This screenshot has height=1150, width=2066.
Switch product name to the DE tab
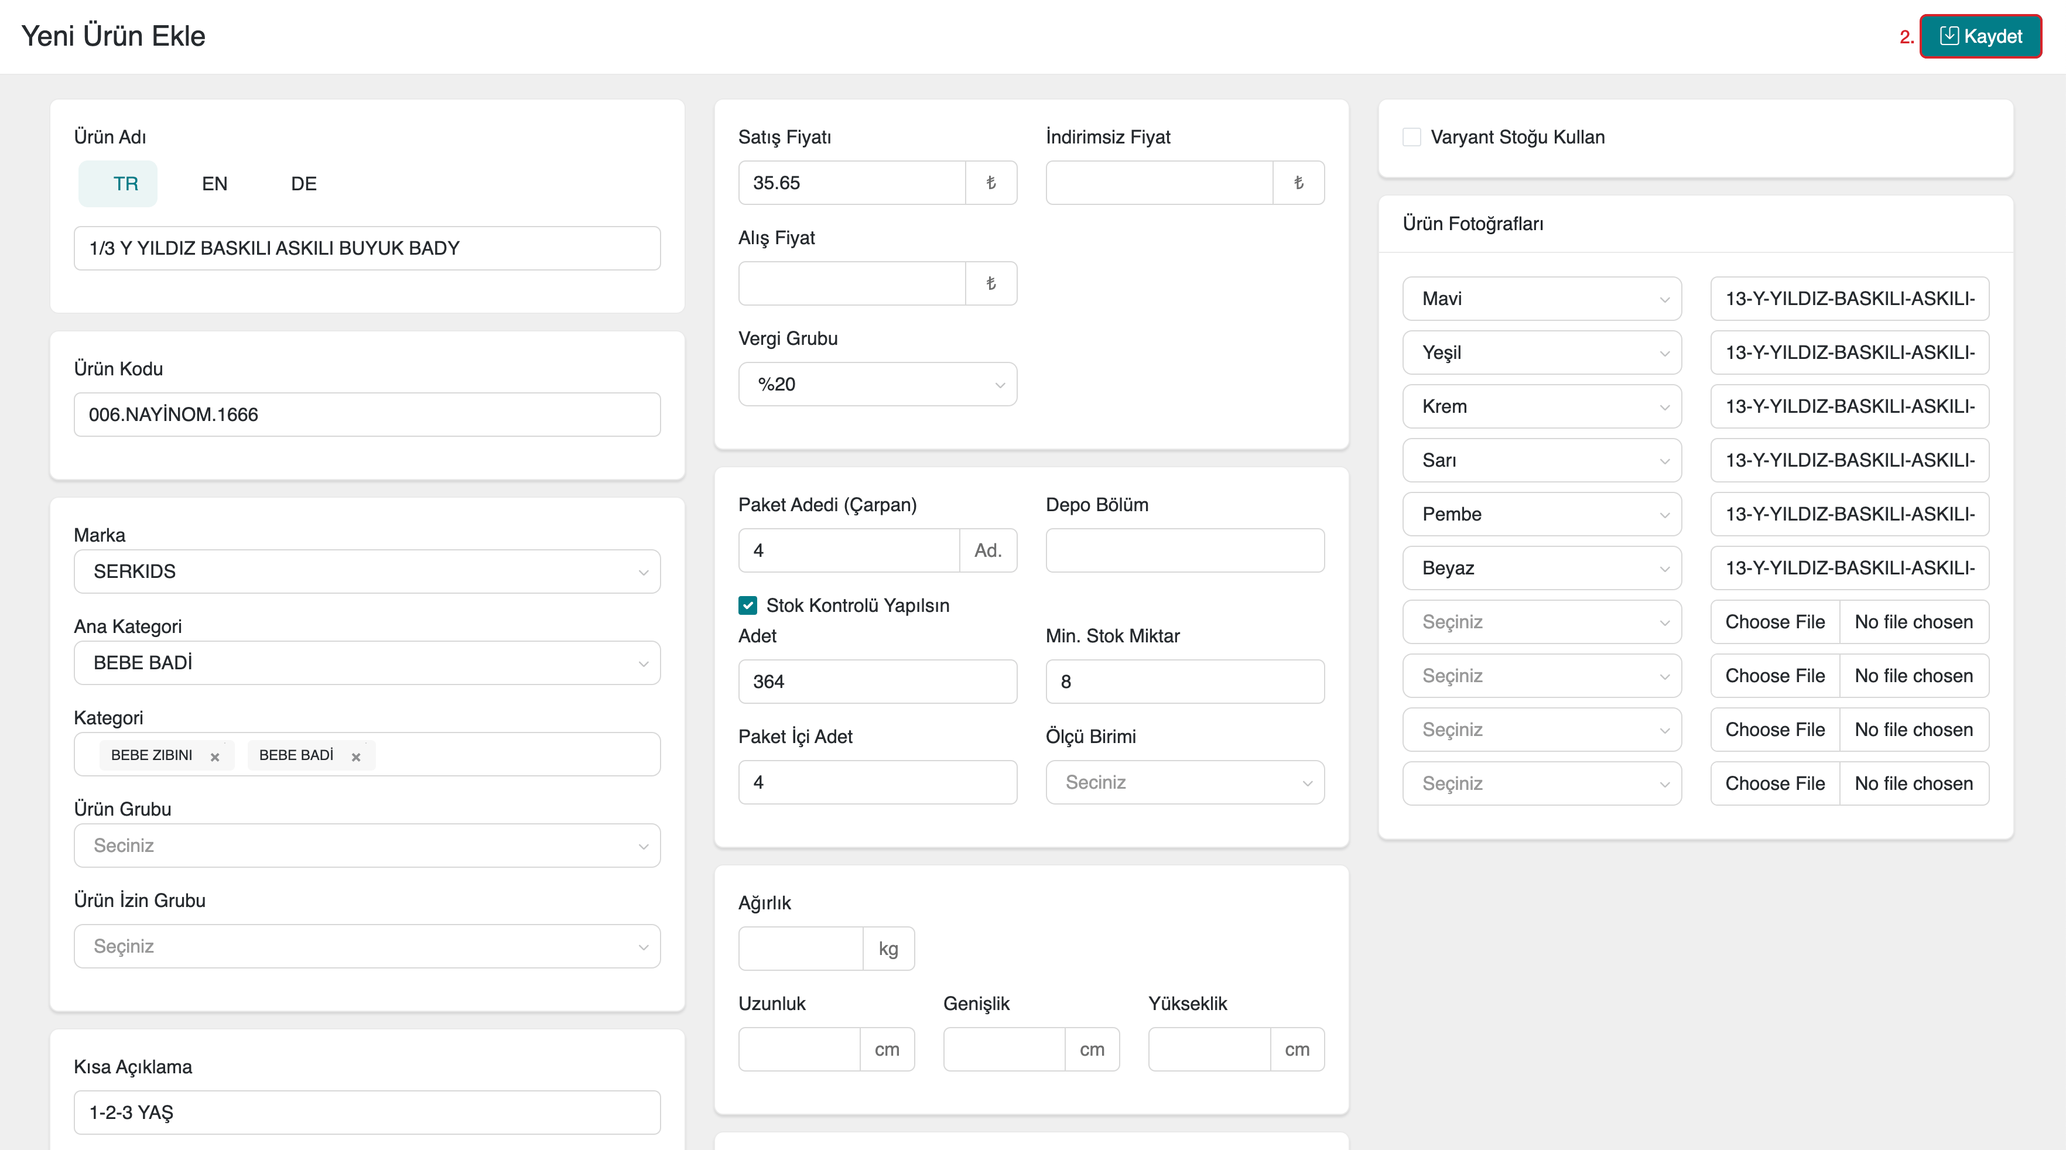(303, 184)
